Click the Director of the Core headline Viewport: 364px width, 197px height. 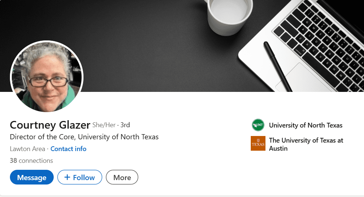click(x=84, y=137)
